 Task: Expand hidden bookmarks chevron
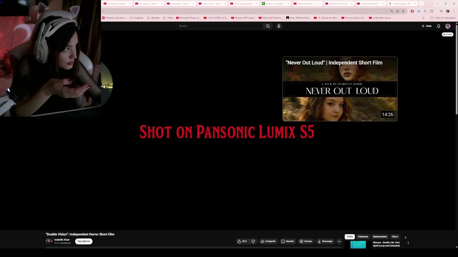tap(423, 18)
